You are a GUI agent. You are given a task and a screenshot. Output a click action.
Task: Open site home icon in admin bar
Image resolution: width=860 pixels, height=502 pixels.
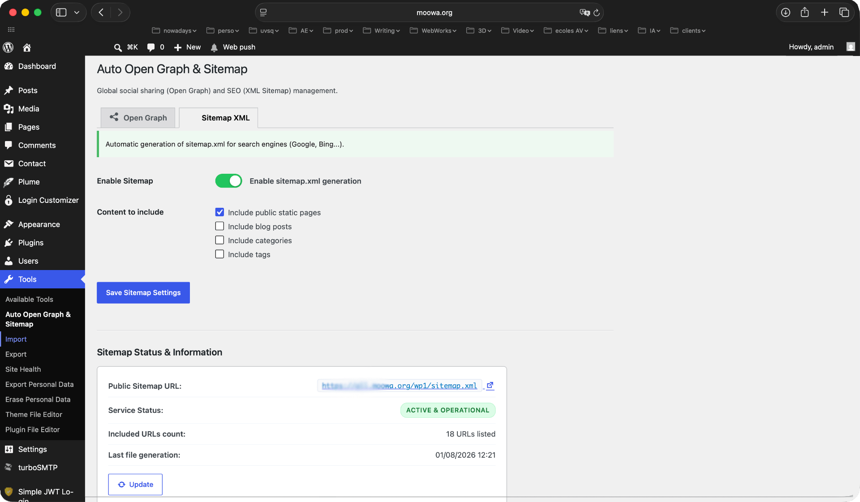(x=27, y=47)
